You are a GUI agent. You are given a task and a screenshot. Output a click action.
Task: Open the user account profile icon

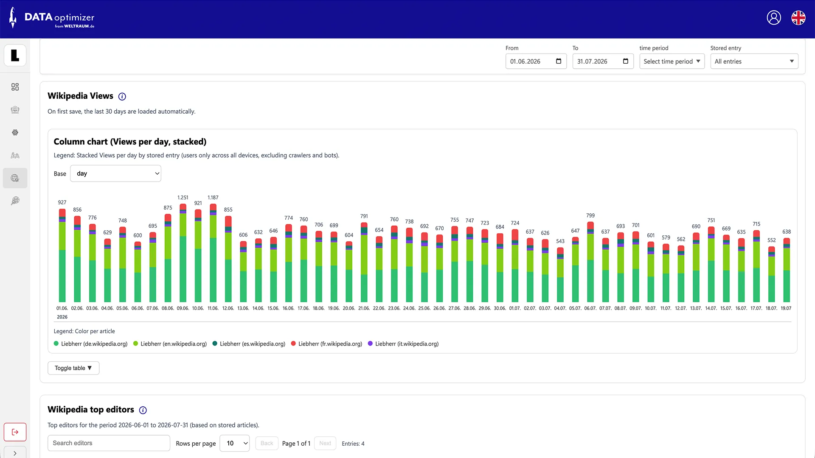pos(774,18)
